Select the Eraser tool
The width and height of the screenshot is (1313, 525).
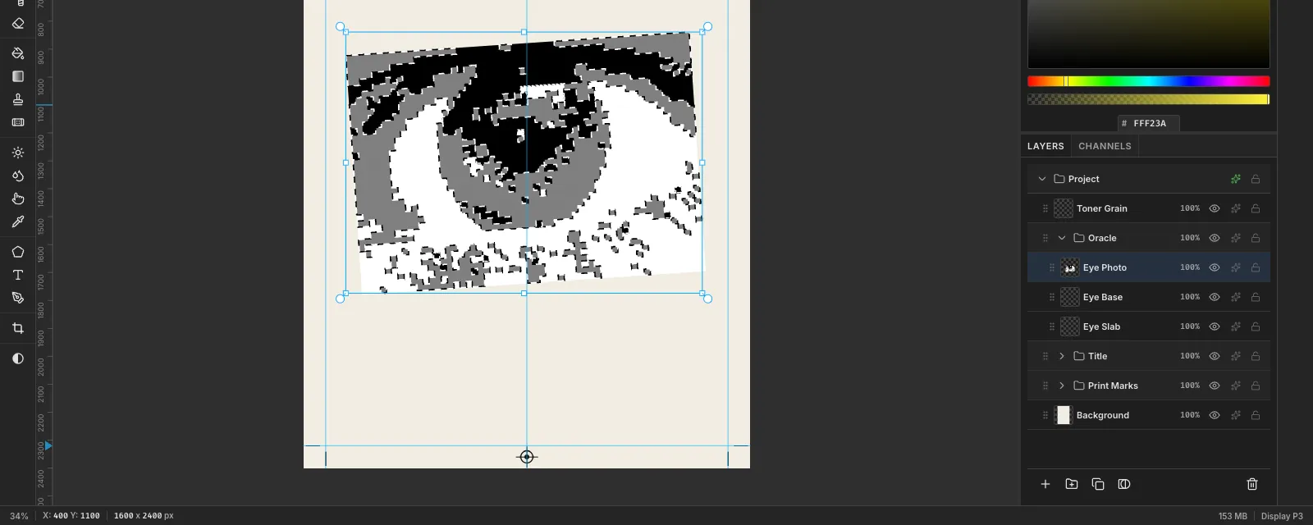pos(18,24)
